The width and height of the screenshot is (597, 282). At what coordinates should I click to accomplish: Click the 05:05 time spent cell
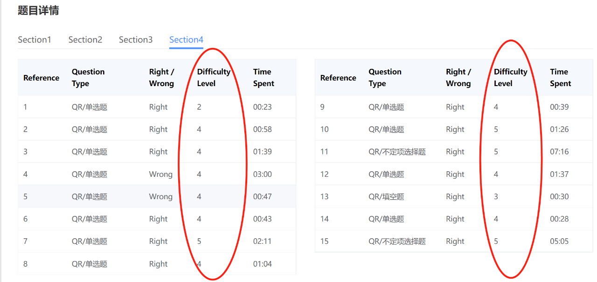coord(559,241)
